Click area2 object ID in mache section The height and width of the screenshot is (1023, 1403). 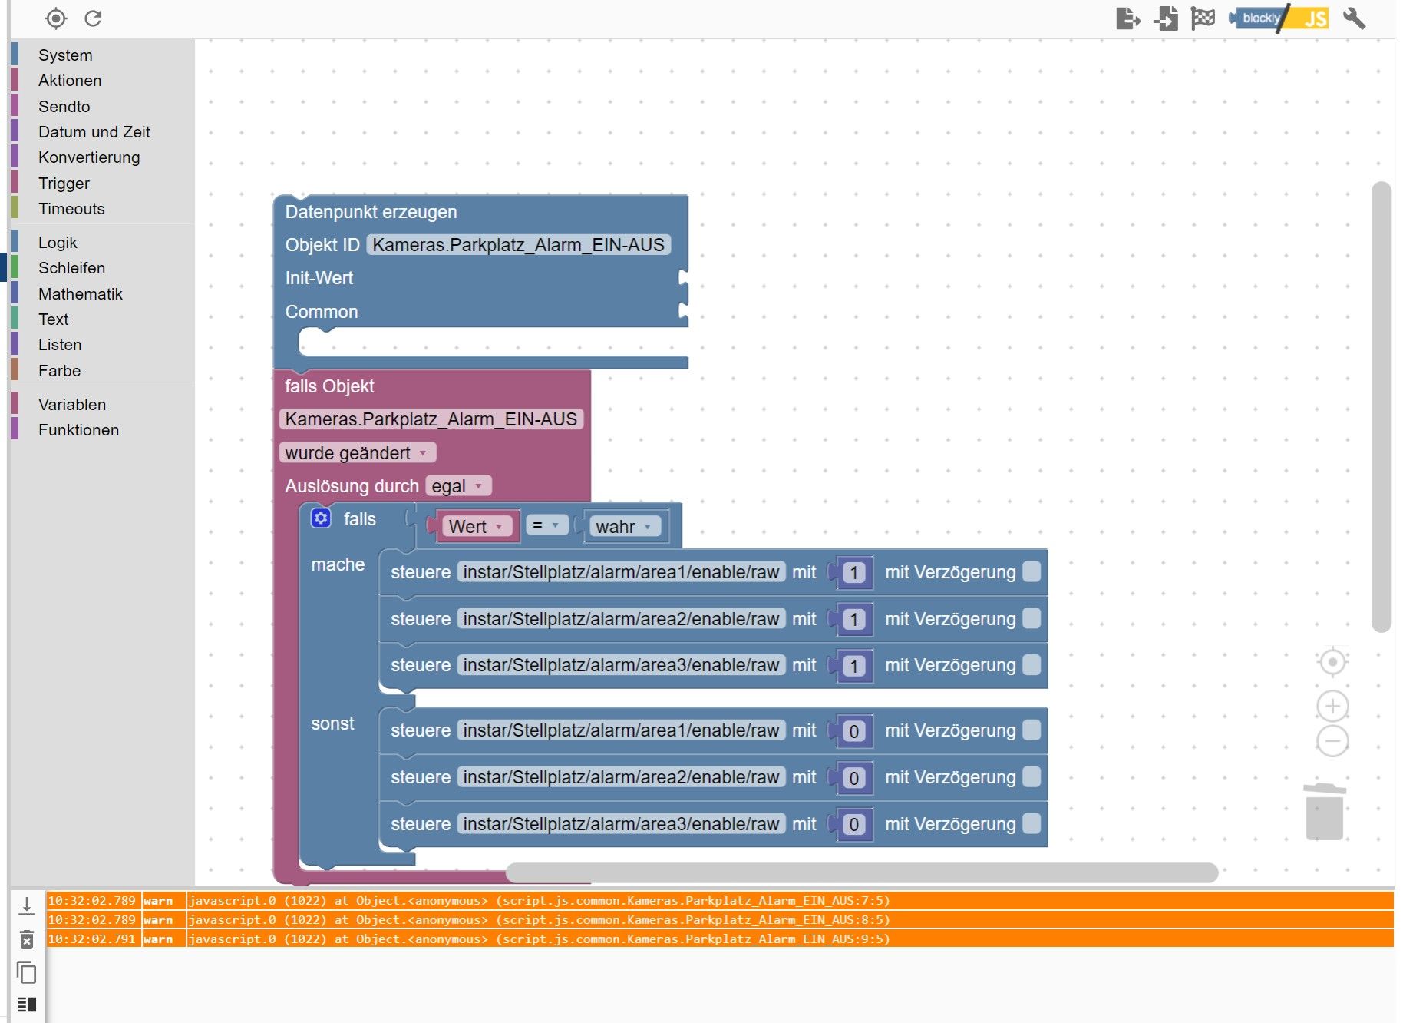(622, 618)
